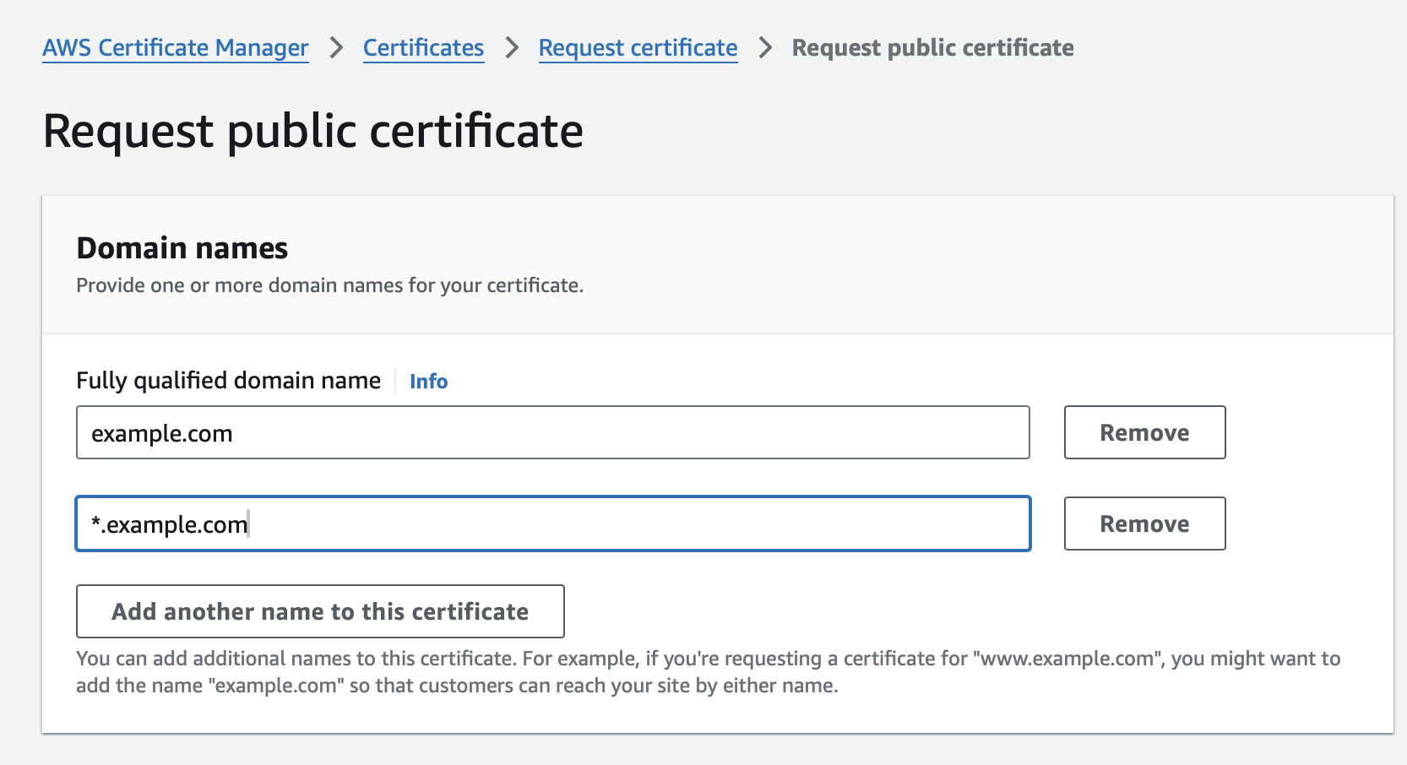The width and height of the screenshot is (1407, 765).
Task: Click the current Request public certificate breadcrumb
Action: point(932,48)
